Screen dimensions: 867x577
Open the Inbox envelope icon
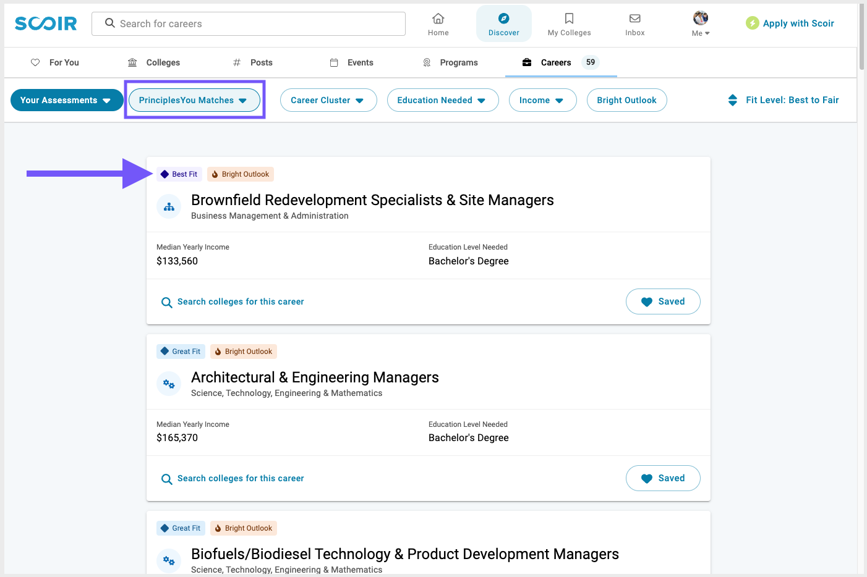634,19
